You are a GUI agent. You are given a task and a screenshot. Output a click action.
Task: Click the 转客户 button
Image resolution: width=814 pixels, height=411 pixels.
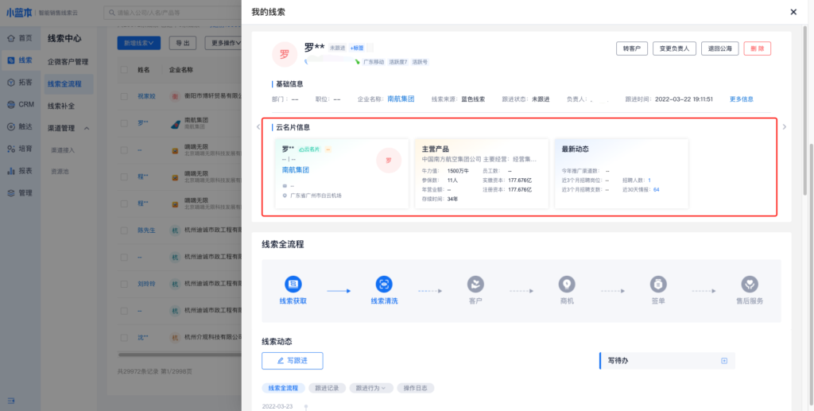[x=631, y=48]
